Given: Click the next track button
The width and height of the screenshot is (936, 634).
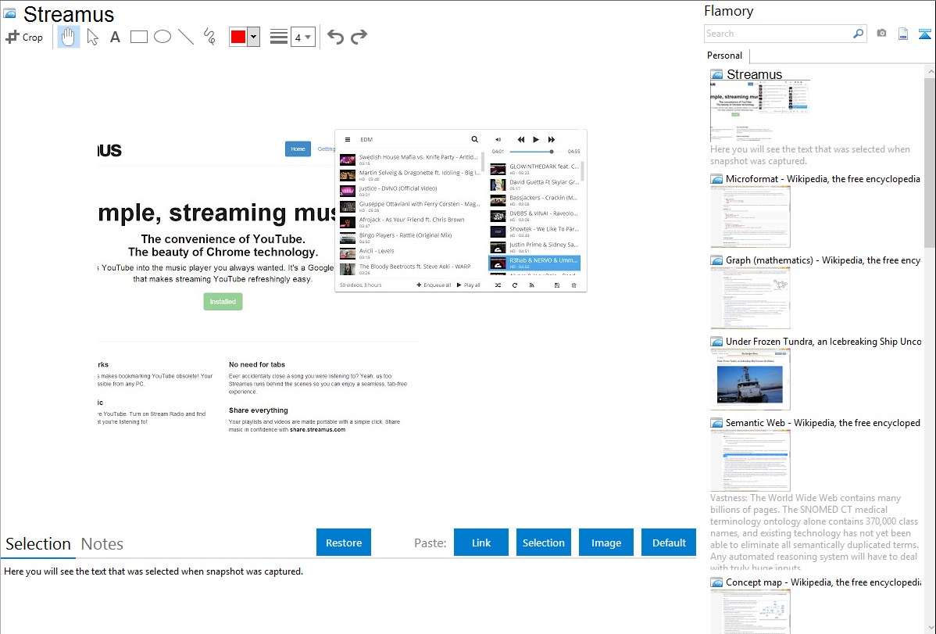Looking at the screenshot, I should click(551, 139).
